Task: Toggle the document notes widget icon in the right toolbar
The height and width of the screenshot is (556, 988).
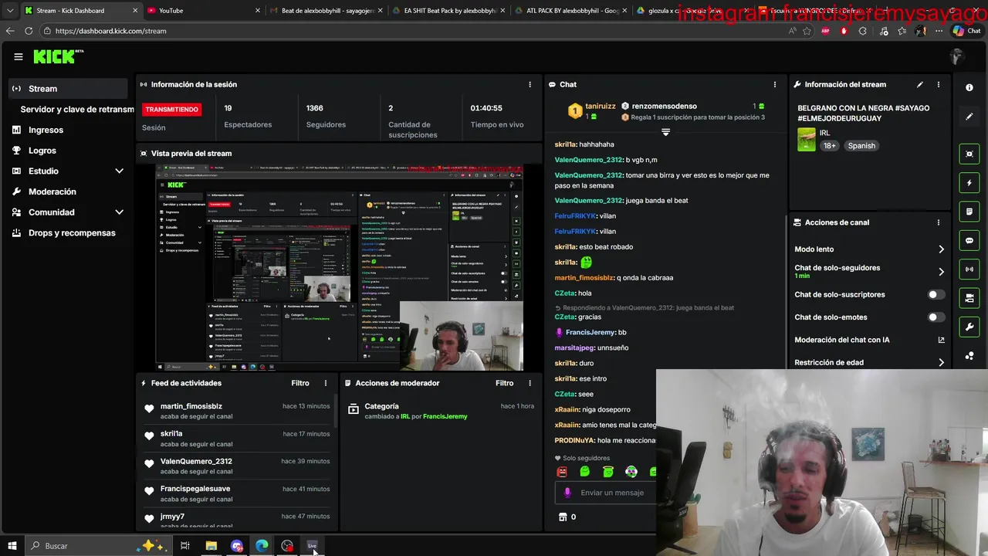Action: pos(969,212)
